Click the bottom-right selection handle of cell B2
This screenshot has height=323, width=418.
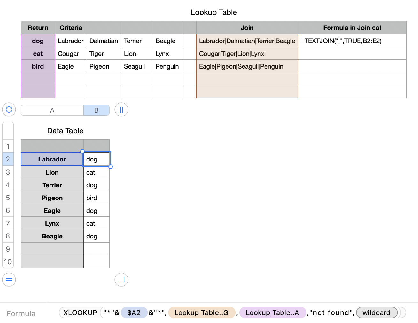point(111,167)
